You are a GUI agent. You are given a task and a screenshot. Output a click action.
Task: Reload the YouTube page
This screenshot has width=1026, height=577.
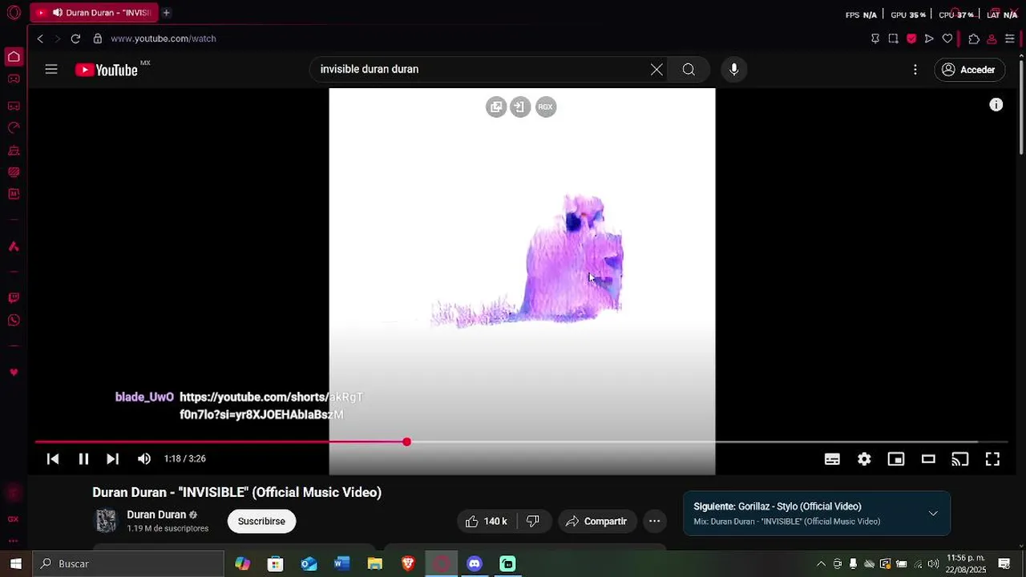tap(75, 38)
